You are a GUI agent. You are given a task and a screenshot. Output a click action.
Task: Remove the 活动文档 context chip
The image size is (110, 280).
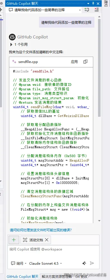(x=47, y=240)
